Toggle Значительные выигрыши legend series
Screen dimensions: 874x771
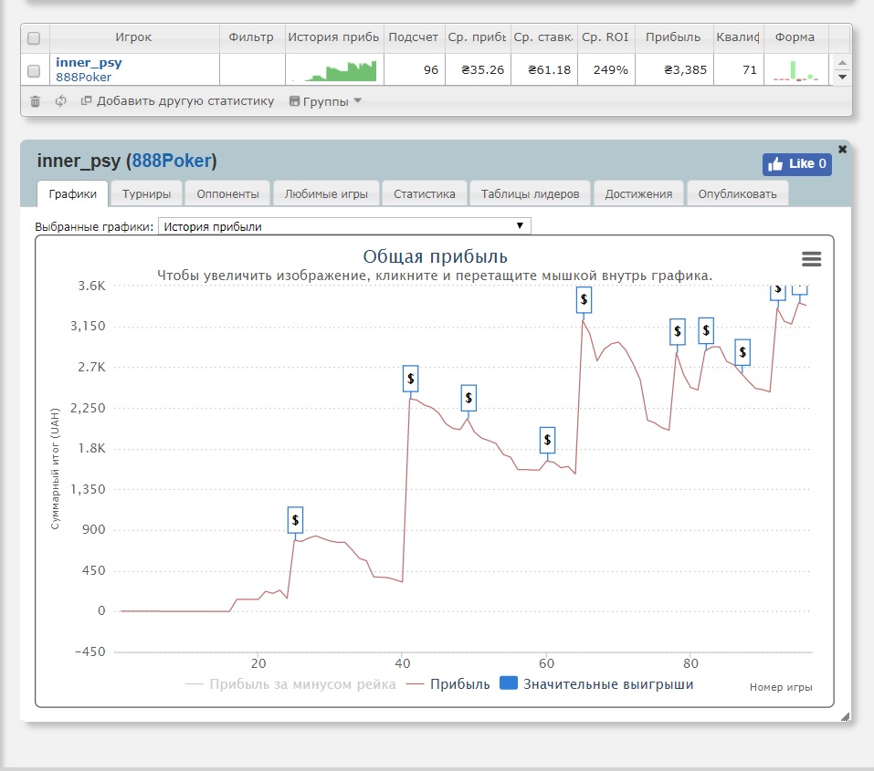pos(596,683)
